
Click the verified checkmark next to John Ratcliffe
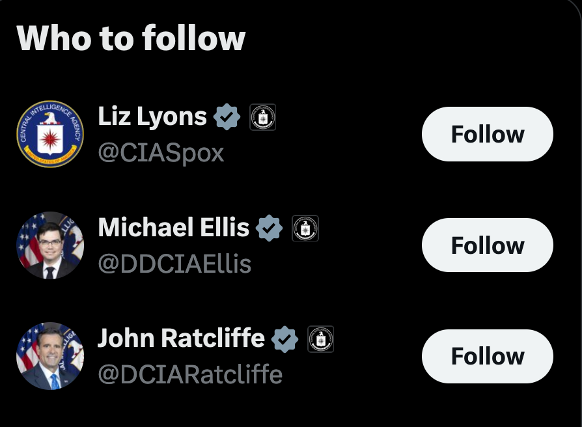pos(284,339)
